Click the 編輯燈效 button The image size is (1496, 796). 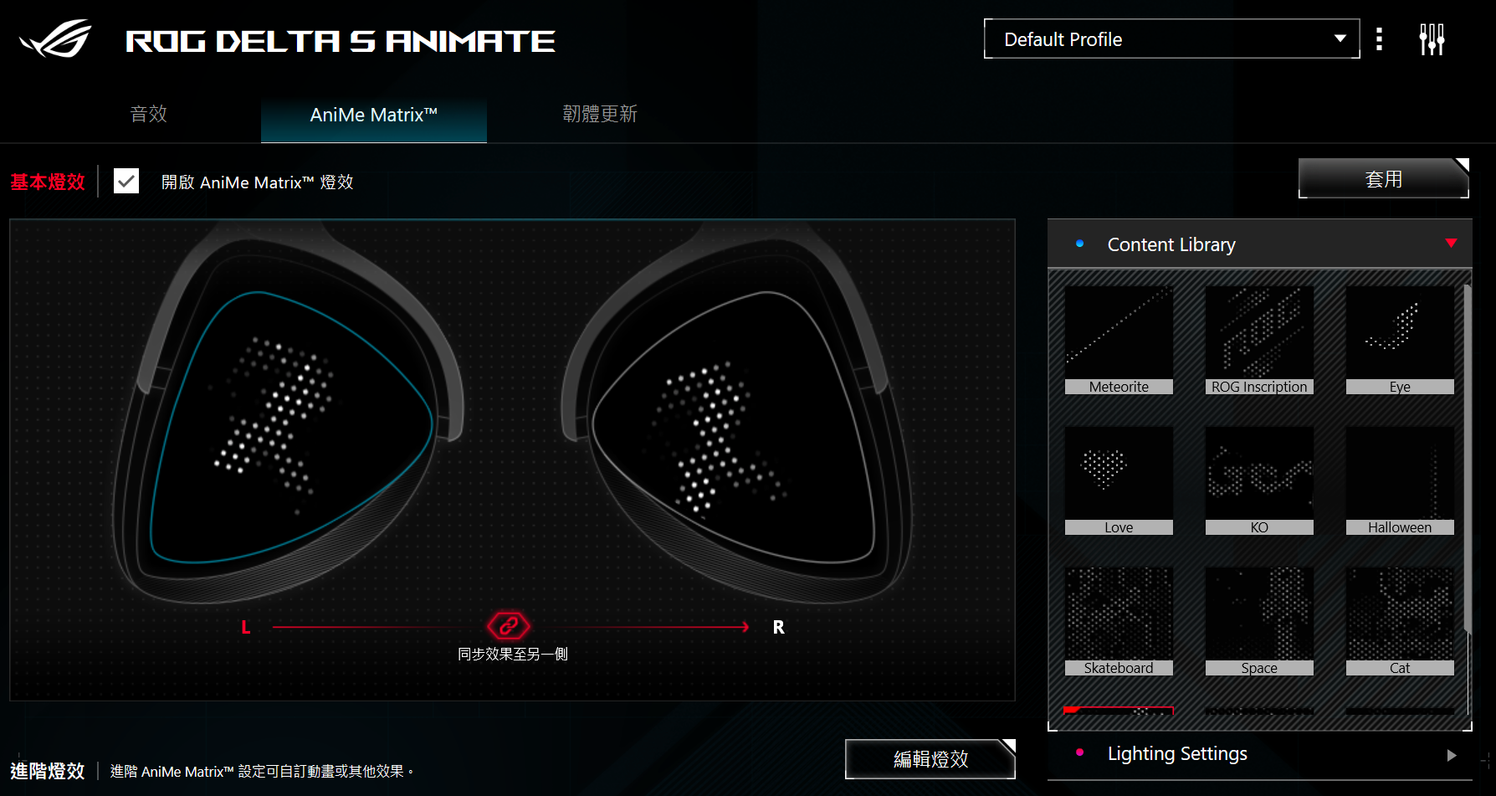tap(930, 759)
